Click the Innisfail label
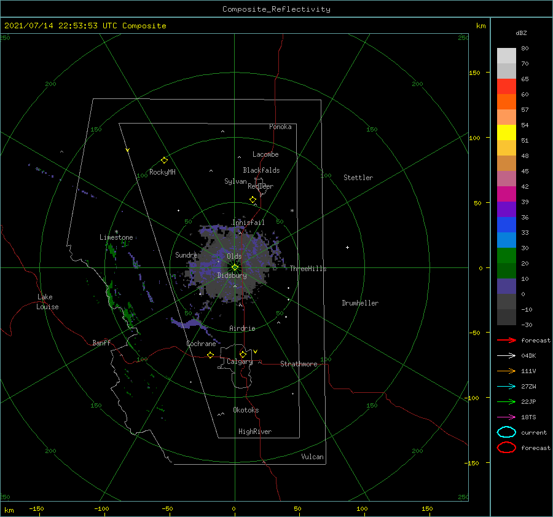Screen dimensions: 553x517 [x=248, y=223]
